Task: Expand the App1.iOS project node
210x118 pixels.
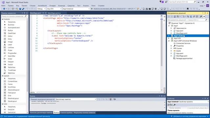Action: click(x=169, y=38)
